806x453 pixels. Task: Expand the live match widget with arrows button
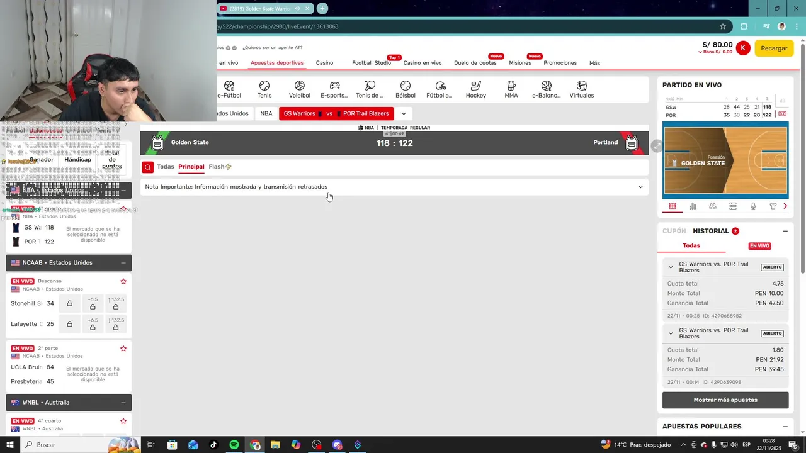[x=657, y=146]
